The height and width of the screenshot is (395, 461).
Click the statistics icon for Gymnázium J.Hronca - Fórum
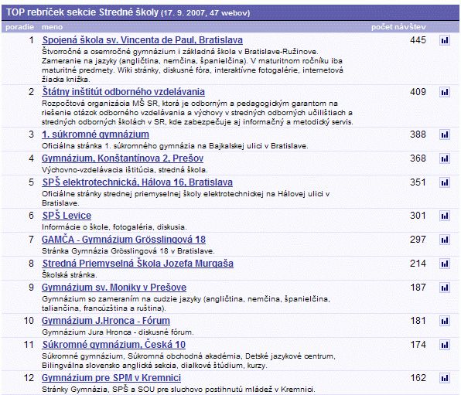pos(445,321)
